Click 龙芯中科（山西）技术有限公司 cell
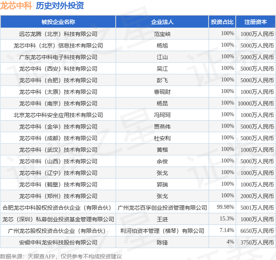This screenshot has width=276, height=260. [x=58, y=161]
